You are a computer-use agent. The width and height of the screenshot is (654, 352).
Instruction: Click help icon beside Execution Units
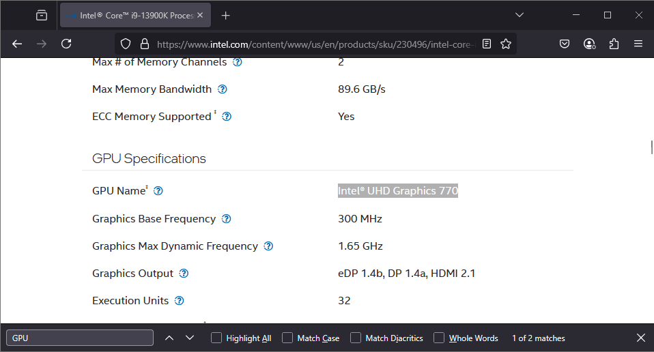pos(179,301)
